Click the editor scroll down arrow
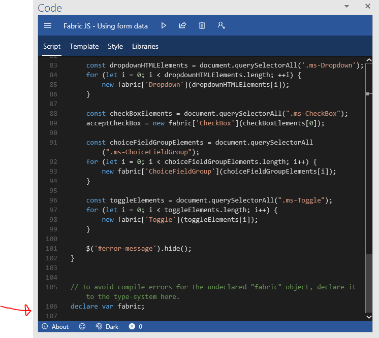This screenshot has height=338, width=379. coord(369,317)
